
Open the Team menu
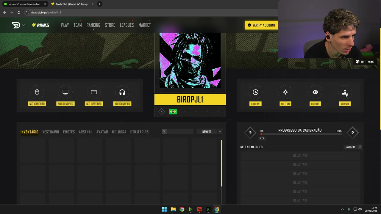[x=78, y=25]
